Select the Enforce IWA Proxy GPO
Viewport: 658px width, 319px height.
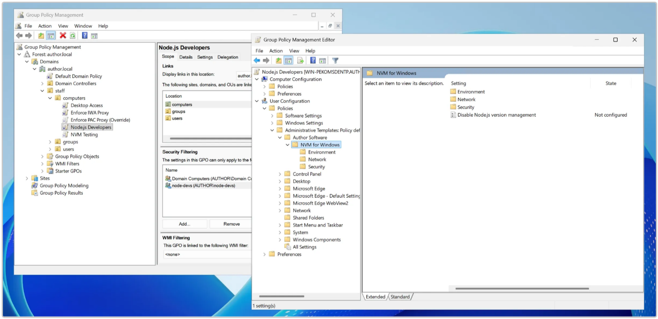point(89,112)
